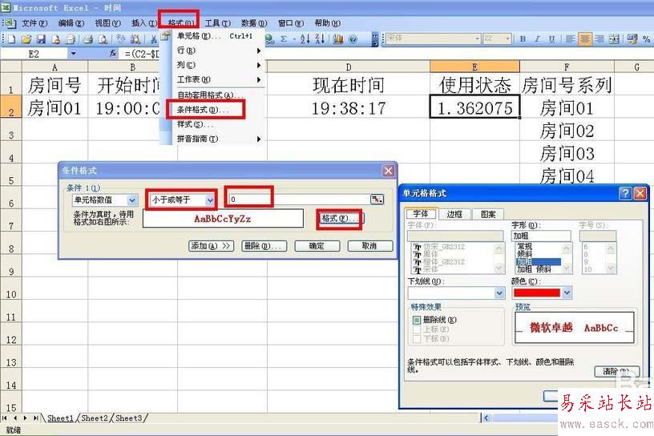
Task: Switch to Sheet2 worksheet tab
Action: [95, 418]
